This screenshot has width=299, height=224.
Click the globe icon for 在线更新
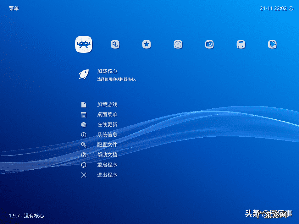84,125
